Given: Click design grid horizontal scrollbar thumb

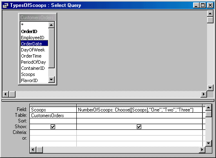Looking at the screenshot, I should pyautogui.click(x=40, y=149).
